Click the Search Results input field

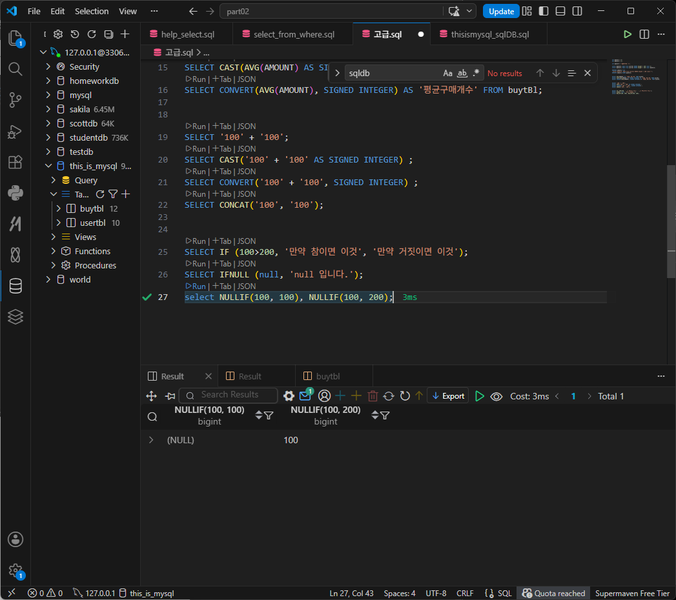point(229,395)
